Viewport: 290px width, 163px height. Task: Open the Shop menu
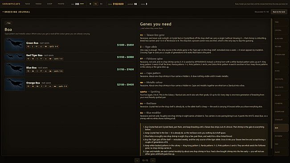[49, 4]
